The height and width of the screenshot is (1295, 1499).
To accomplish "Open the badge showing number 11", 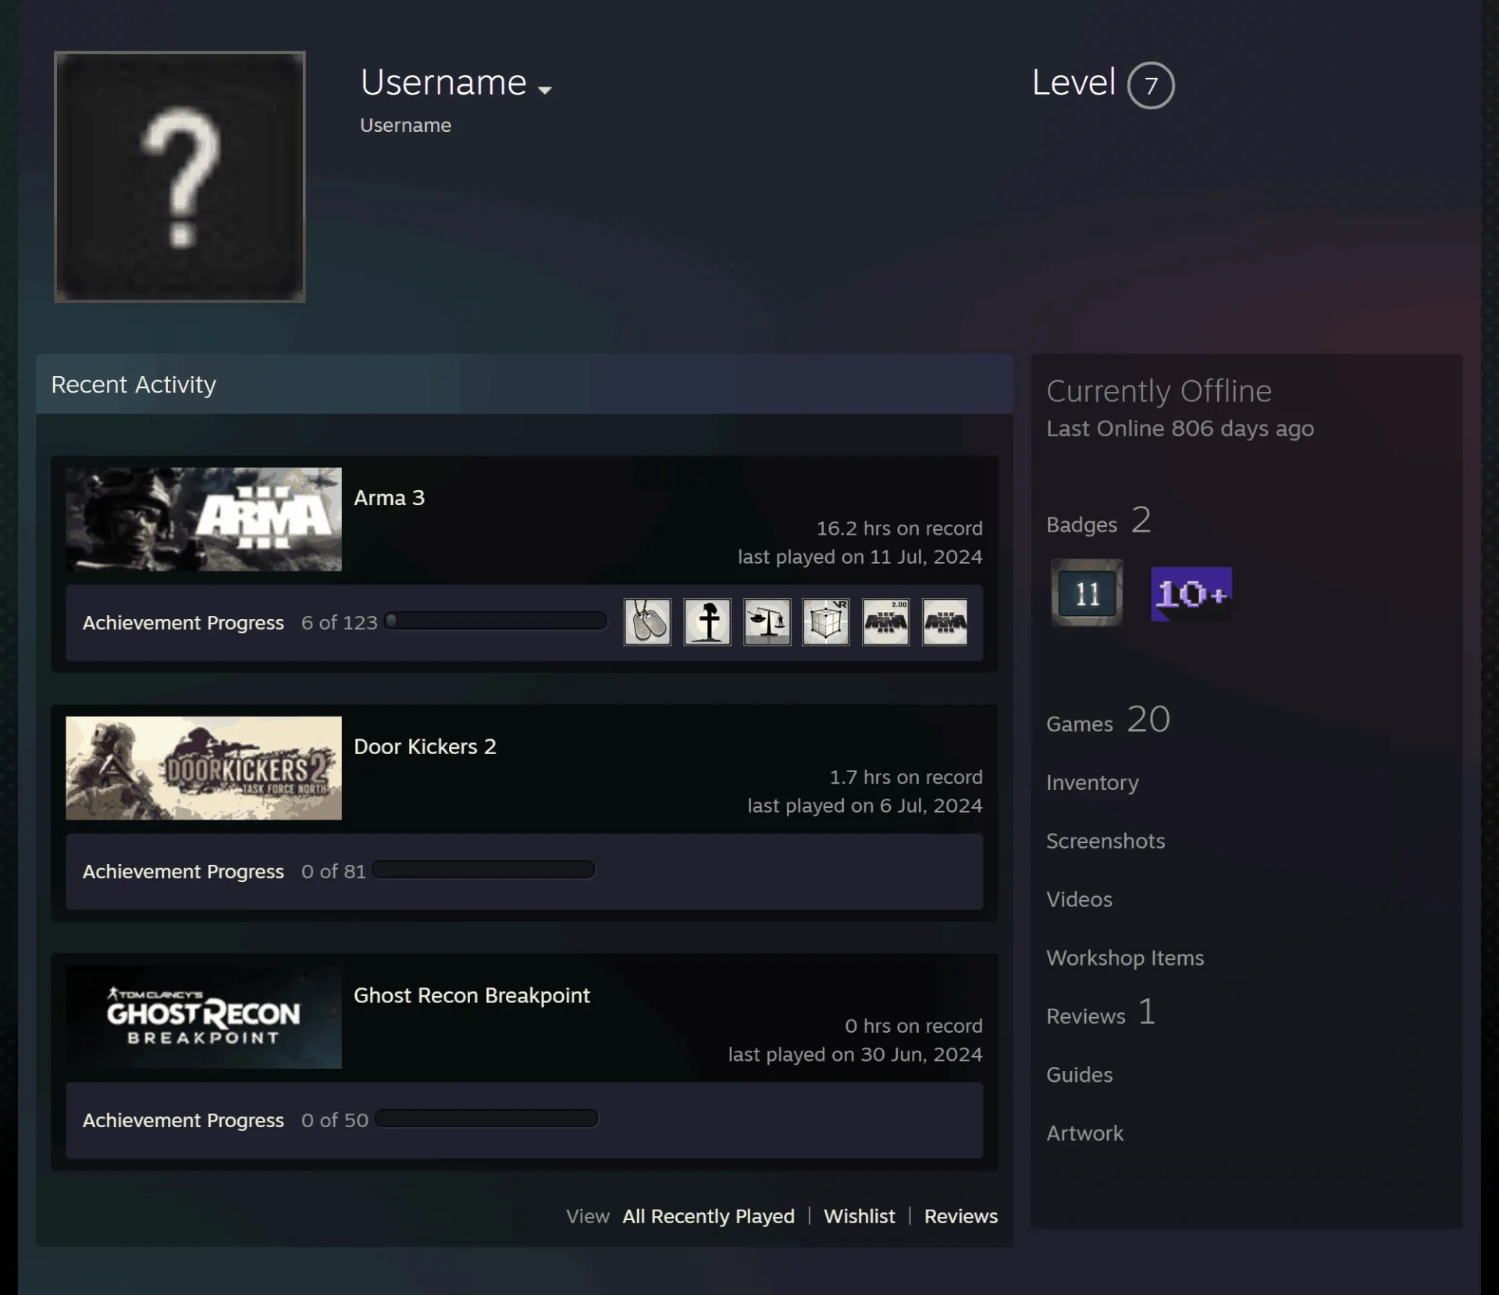I will coord(1087,593).
